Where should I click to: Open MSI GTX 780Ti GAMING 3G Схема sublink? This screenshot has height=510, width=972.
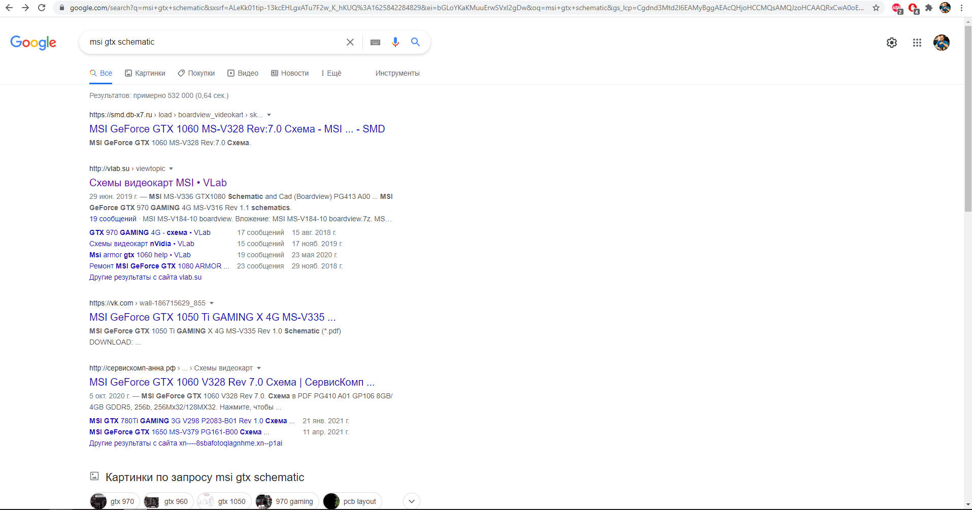pos(192,421)
